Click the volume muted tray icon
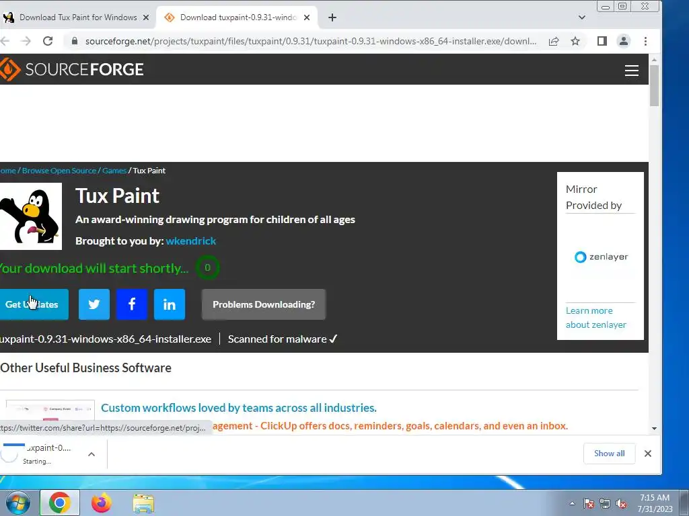Viewport: 689px width, 516px height. [x=621, y=503]
